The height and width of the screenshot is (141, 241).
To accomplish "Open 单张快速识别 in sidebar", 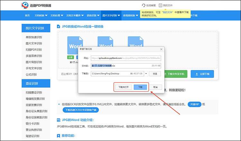I will point(34,37).
